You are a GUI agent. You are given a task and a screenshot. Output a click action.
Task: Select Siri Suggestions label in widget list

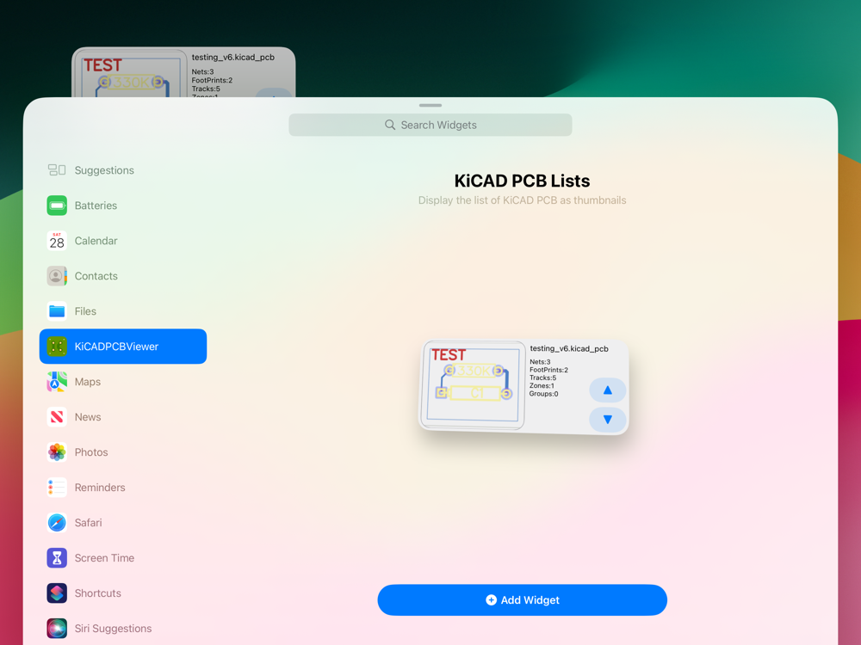(x=113, y=629)
